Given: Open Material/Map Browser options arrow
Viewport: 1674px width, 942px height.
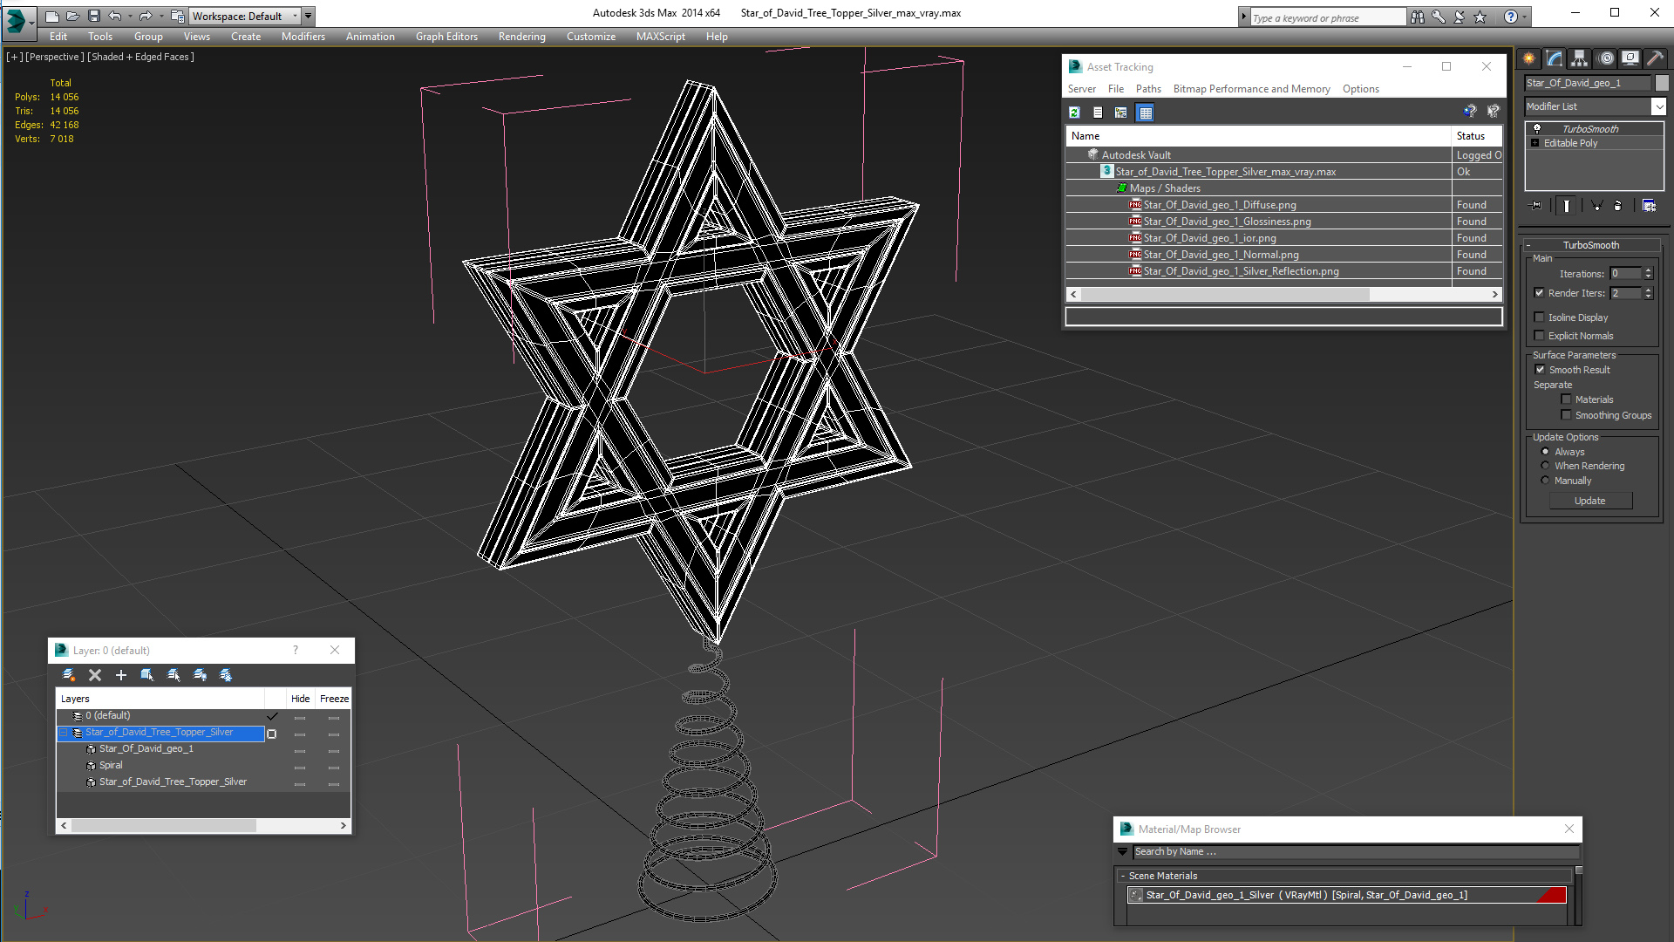Looking at the screenshot, I should click(x=1122, y=852).
